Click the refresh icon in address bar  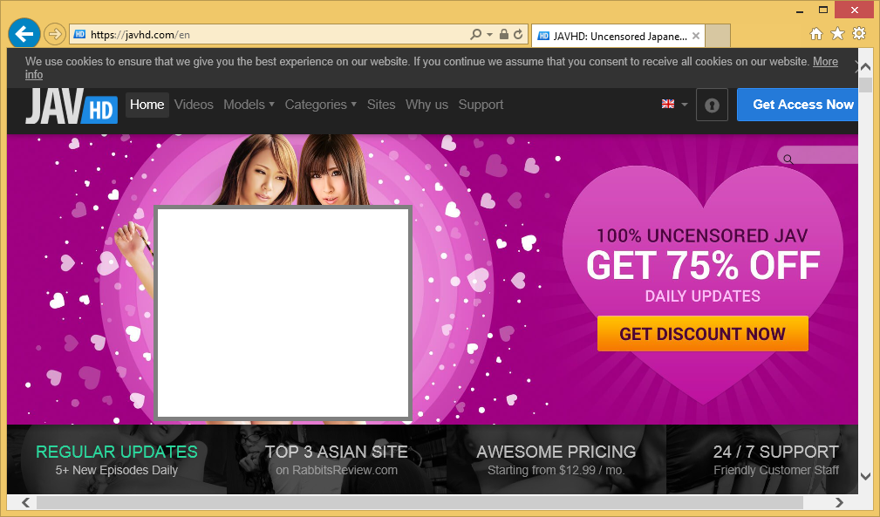pyautogui.click(x=518, y=35)
